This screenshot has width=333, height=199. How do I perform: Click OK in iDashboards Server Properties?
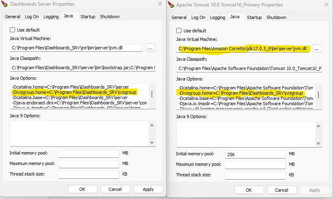click(x=82, y=189)
